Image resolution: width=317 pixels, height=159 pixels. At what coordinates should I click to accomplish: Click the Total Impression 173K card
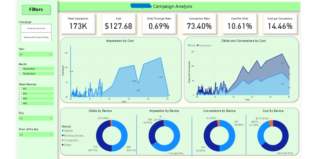[78, 24]
